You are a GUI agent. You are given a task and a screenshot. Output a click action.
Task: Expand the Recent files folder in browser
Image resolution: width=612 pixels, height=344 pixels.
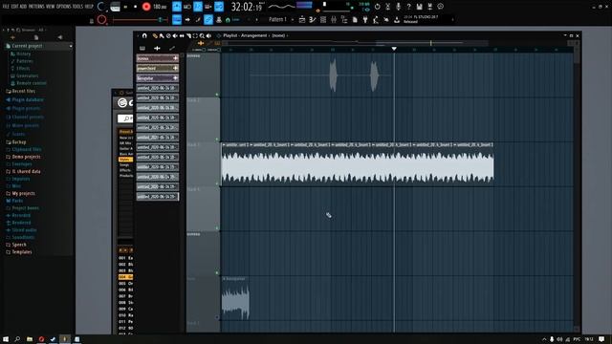point(20,92)
